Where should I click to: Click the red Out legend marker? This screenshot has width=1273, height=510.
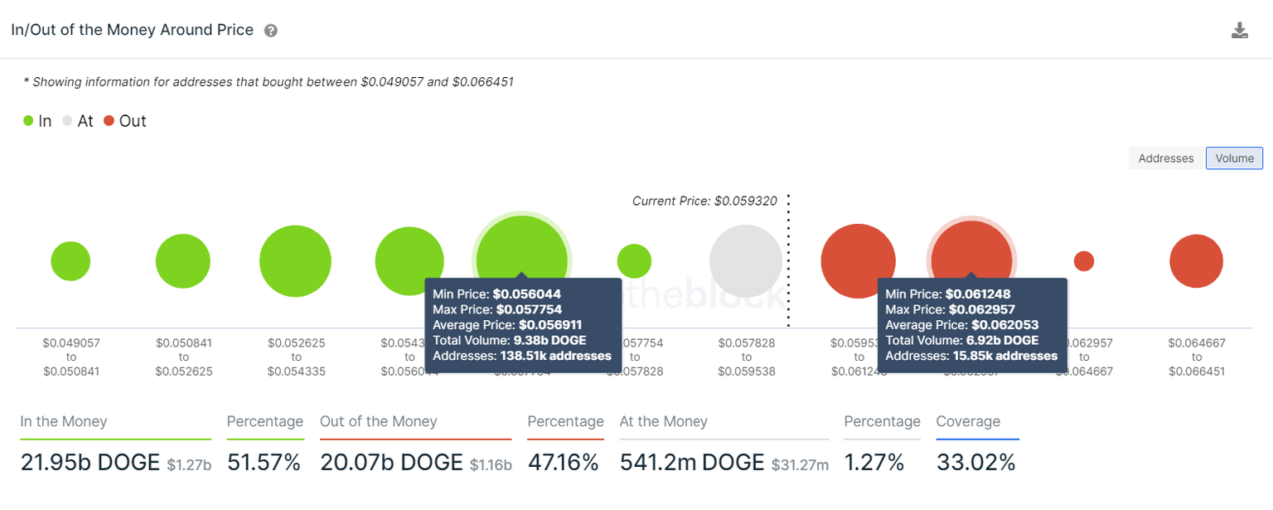click(109, 120)
